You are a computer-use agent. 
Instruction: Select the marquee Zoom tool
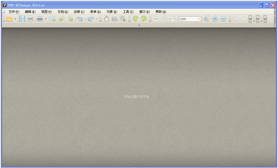click(207, 19)
